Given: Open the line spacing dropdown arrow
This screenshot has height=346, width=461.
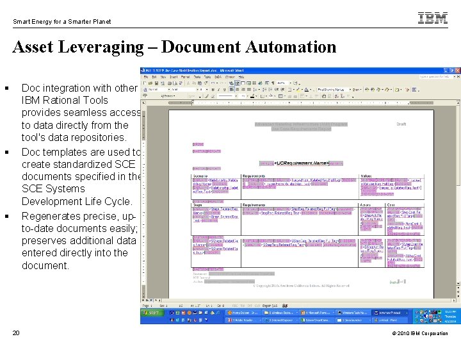Looking at the screenshot, I should (259, 90).
